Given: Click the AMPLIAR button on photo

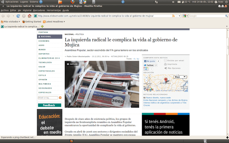Looking at the screenshot, I should pos(72,64).
